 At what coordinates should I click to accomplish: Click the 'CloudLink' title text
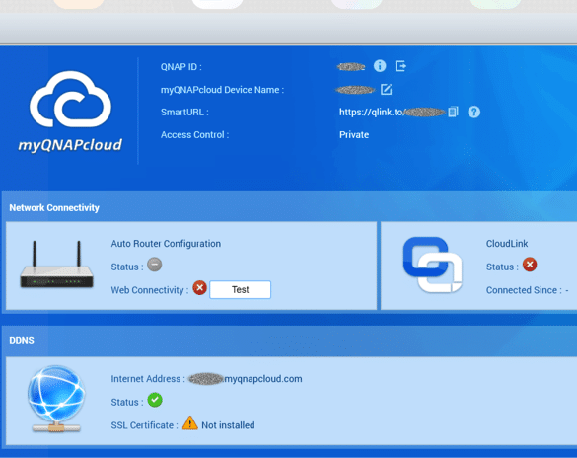[x=507, y=244]
